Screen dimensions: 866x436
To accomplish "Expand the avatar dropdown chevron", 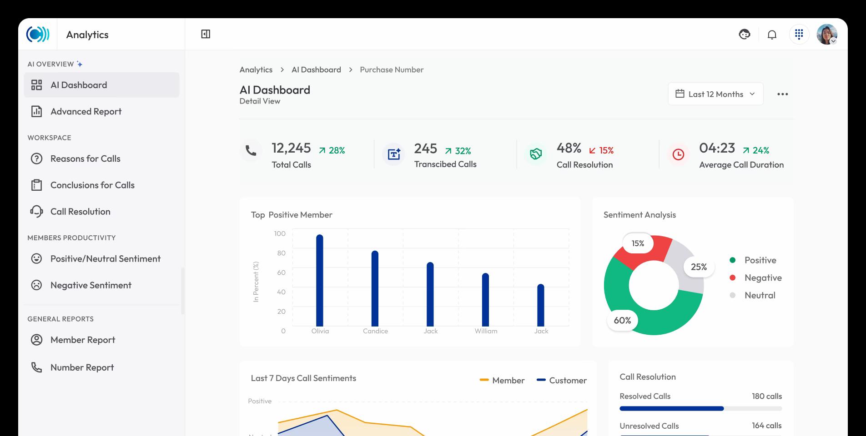I will [x=833, y=41].
